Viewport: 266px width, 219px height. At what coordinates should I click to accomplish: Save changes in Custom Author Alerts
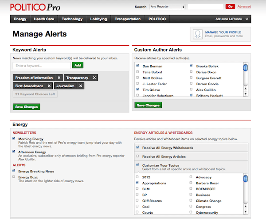(148, 105)
